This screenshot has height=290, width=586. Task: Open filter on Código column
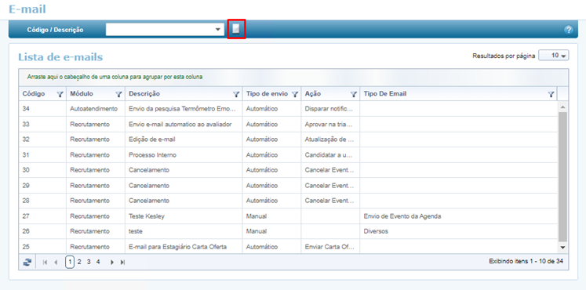click(60, 94)
